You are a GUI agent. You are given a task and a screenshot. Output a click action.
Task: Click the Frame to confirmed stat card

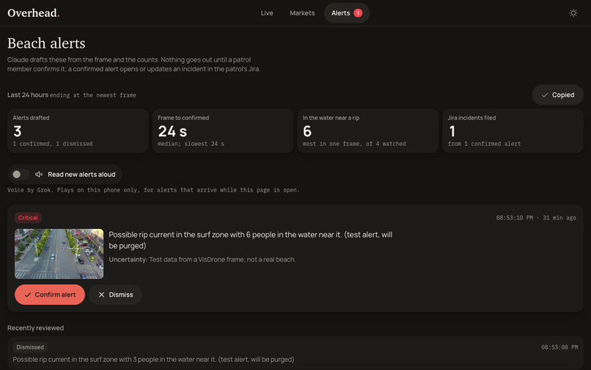pos(223,131)
